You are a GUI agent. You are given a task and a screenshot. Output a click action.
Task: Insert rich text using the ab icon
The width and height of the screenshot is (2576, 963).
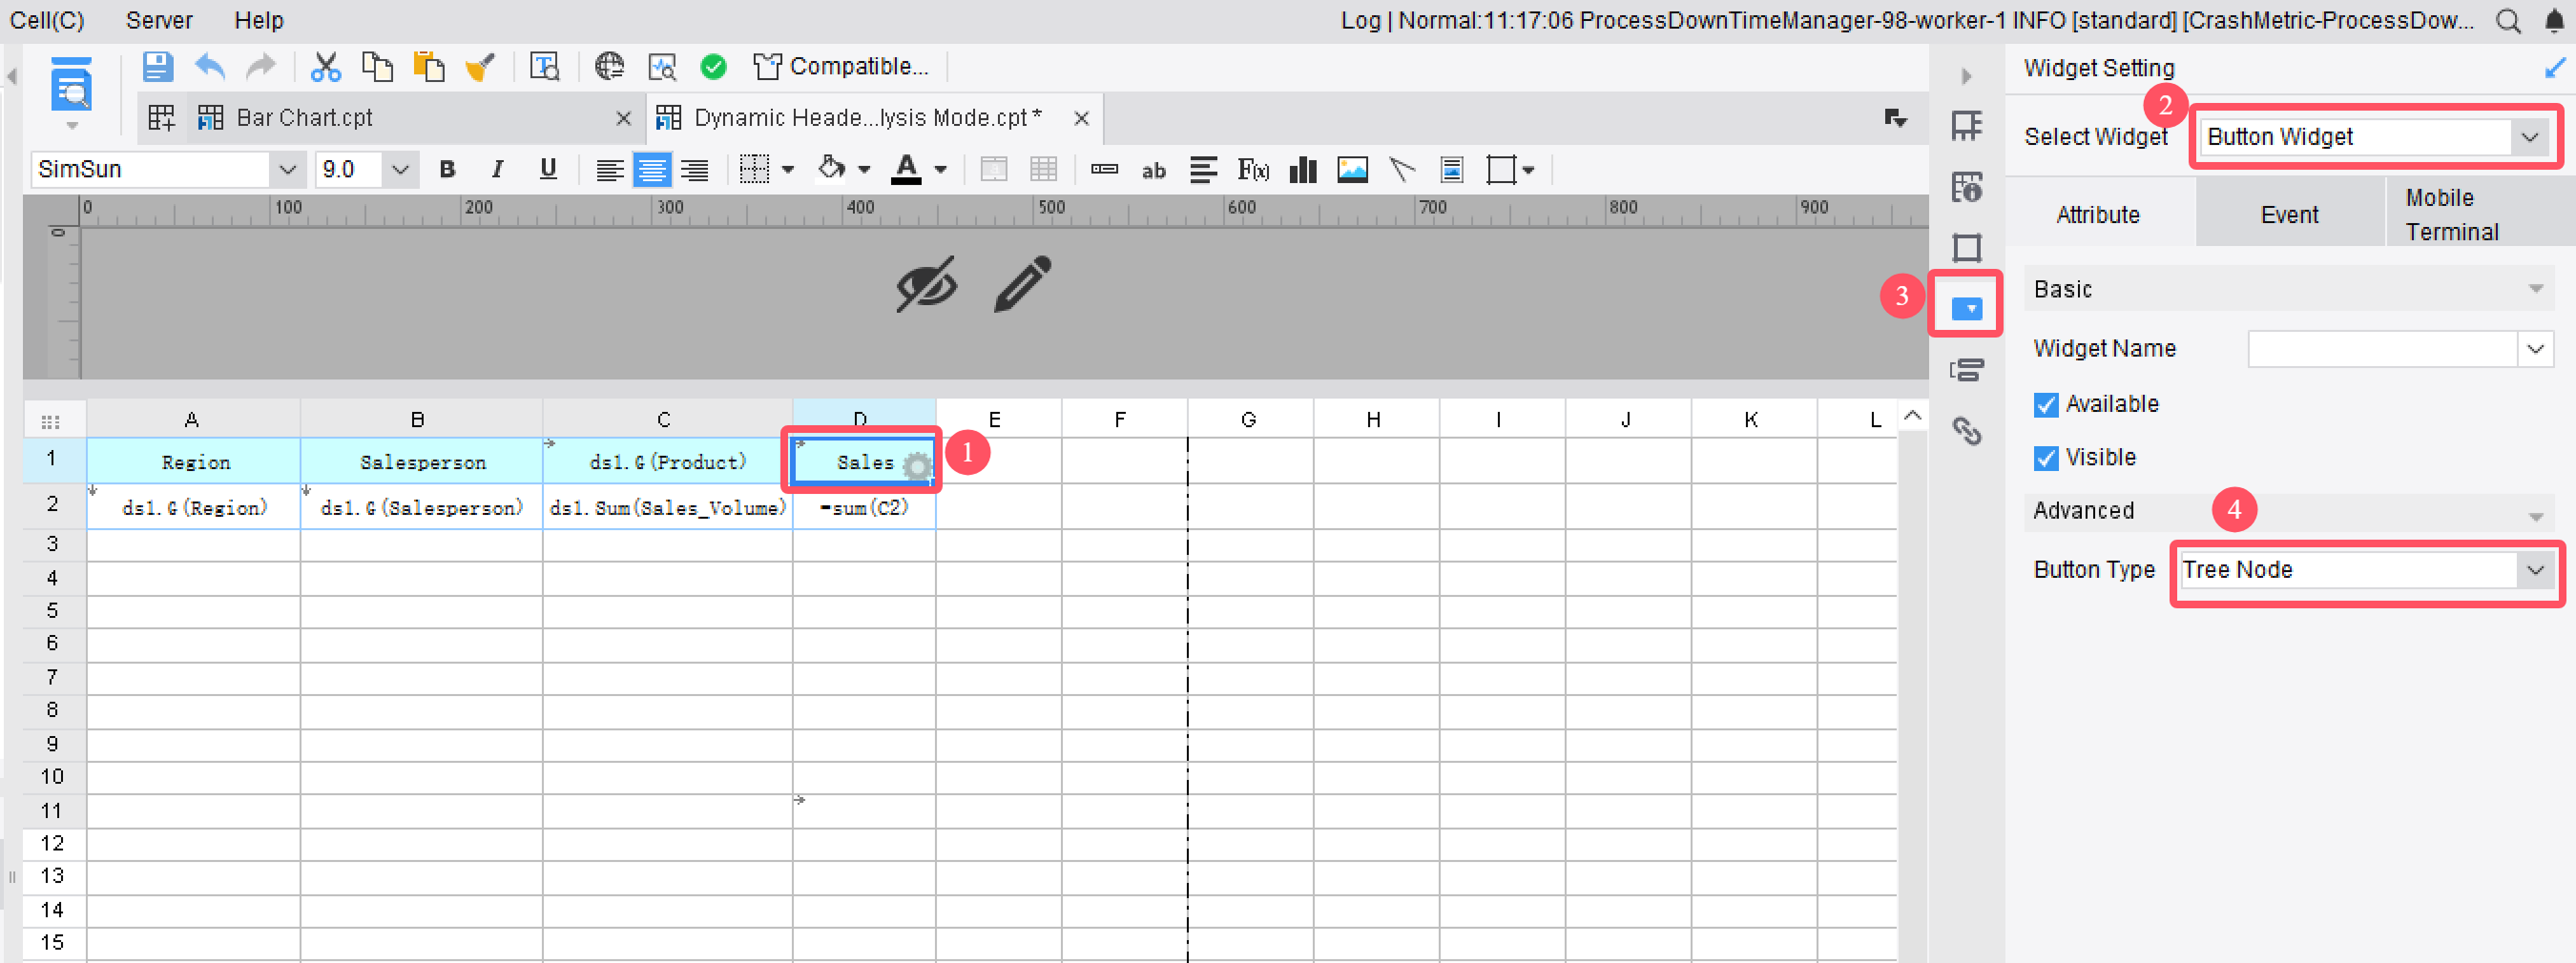tap(1153, 171)
